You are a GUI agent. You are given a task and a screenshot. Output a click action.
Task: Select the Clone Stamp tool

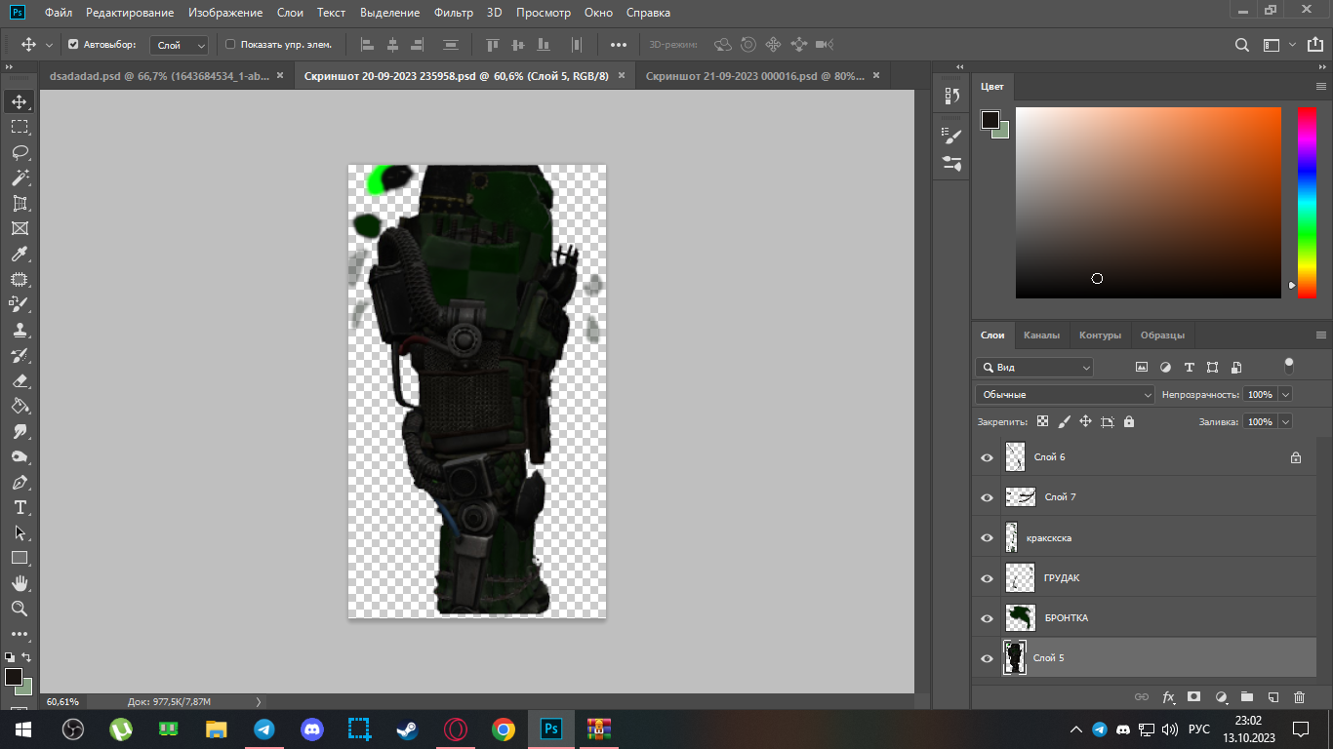(20, 330)
